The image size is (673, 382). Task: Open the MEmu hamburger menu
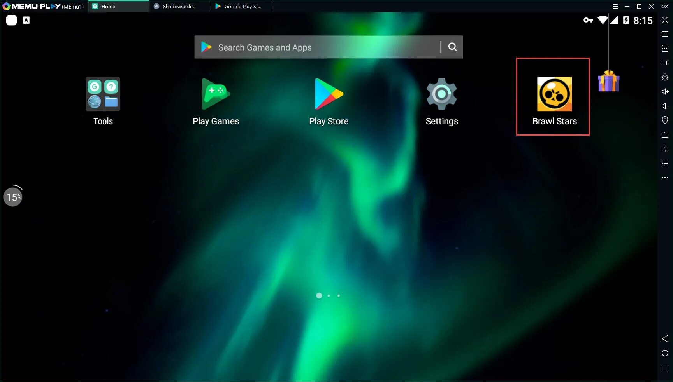click(615, 6)
